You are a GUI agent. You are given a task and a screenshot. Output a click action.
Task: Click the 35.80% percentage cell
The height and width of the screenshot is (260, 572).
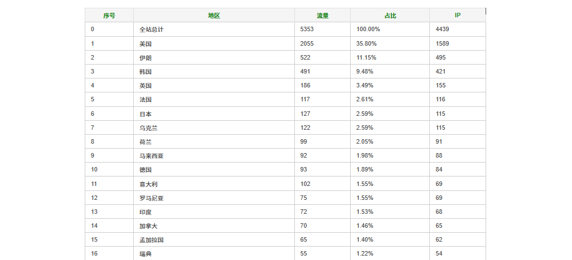click(x=366, y=43)
